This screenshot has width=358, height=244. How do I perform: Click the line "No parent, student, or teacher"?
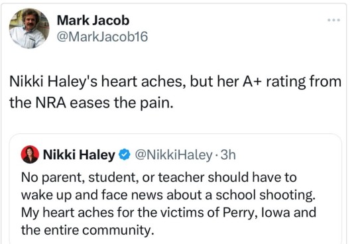pyautogui.click(x=159, y=177)
